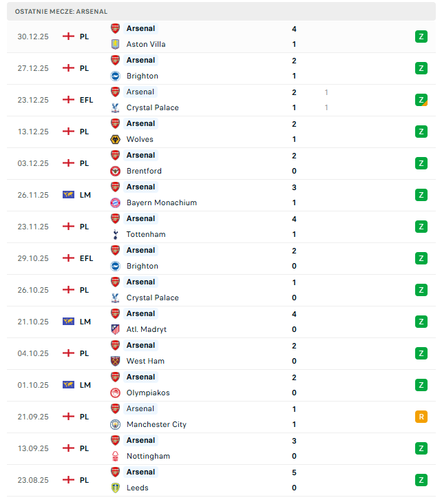Click the Bayern Monachium club logo

[116, 202]
